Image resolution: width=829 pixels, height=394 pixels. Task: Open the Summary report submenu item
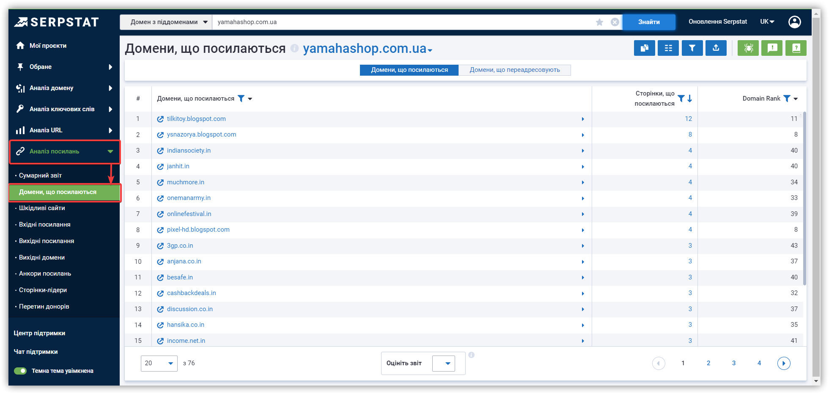(40, 175)
